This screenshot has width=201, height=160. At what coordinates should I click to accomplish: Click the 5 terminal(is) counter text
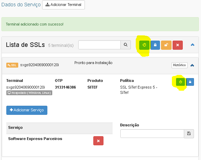pyautogui.click(x=61, y=45)
